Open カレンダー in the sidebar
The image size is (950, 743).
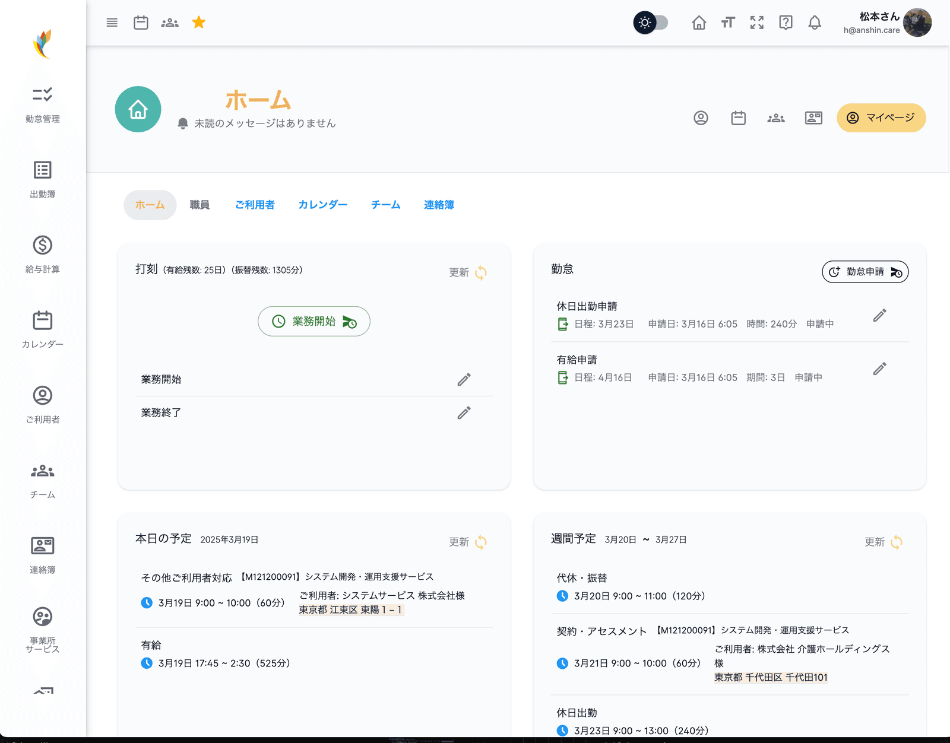point(43,330)
